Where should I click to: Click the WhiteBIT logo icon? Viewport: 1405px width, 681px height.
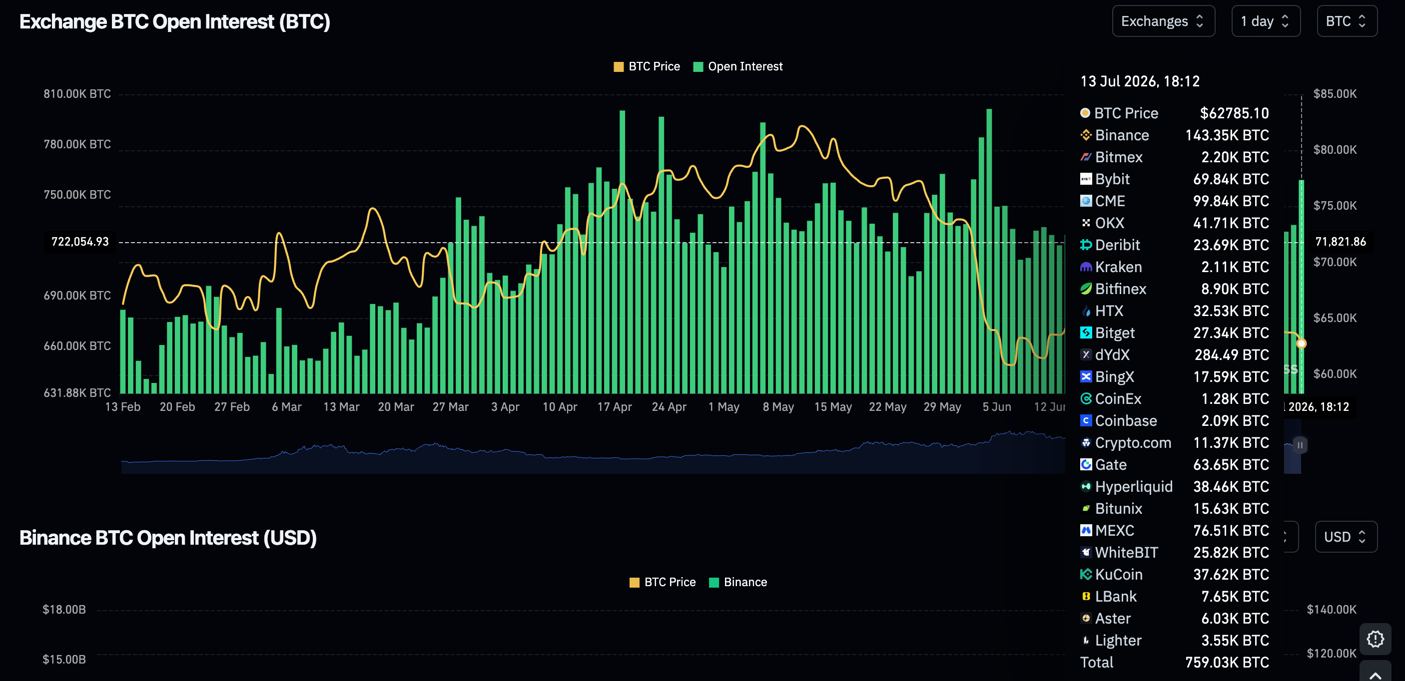(x=1085, y=552)
